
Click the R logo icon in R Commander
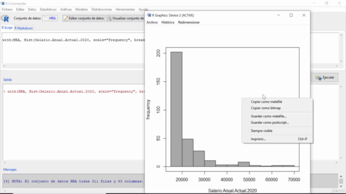[x=5, y=18]
